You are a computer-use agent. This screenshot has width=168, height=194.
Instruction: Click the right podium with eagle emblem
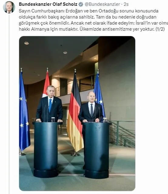(97, 150)
